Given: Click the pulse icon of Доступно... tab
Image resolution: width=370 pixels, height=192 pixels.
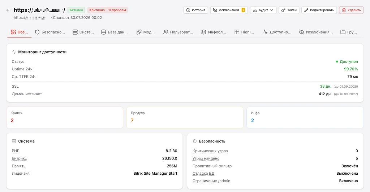Looking at the screenshot, I should tap(265, 32).
